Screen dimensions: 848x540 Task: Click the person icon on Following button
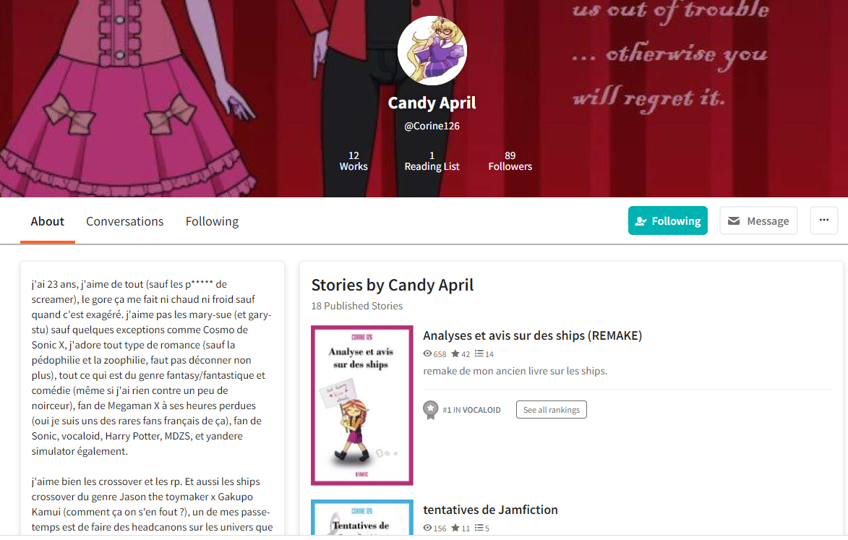tap(641, 221)
